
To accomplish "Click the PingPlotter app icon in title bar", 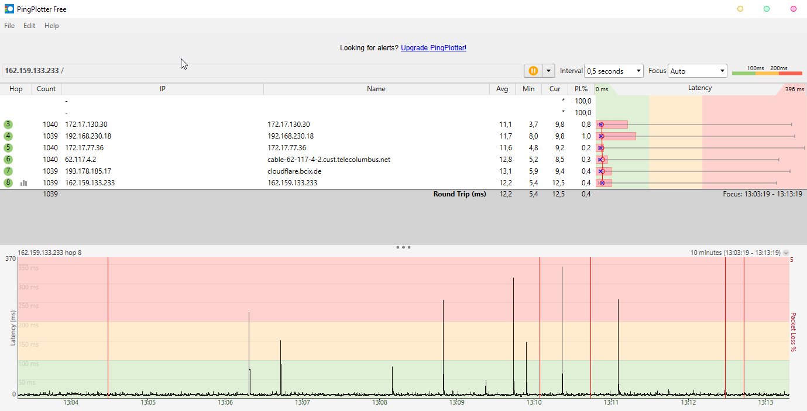I will (9, 9).
